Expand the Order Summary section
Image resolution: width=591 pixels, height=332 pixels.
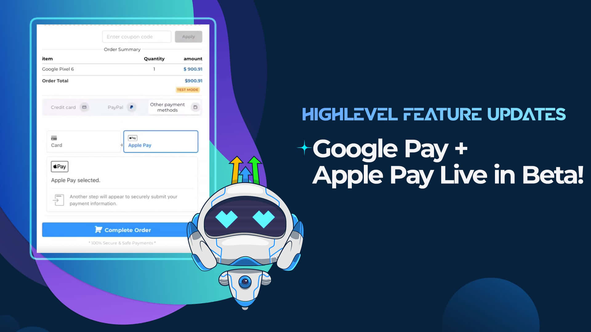click(122, 49)
